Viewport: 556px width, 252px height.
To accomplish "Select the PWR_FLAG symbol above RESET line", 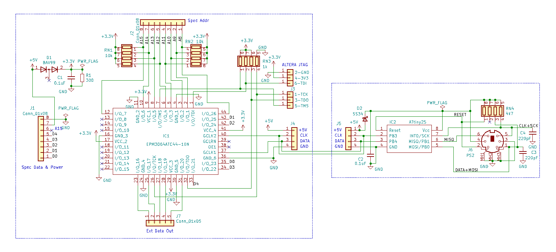I will [442, 107].
